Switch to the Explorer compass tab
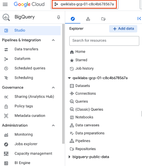This screenshot has height=166, width=142. click(73, 19)
